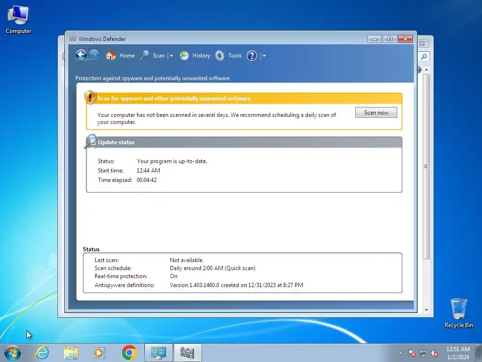Click scroll down arrow in background window
The image size is (482, 362).
coord(426,310)
